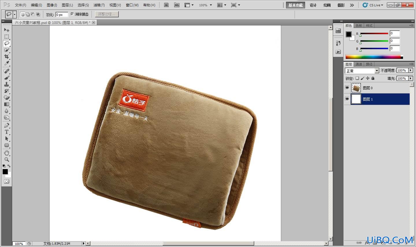Select the Spot Healing Brush tool
The height and width of the screenshot is (247, 416).
point(7,71)
